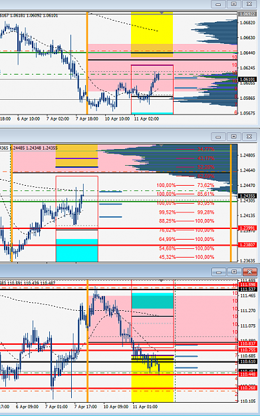Click the 52,28% profile percentage

coord(205,167)
